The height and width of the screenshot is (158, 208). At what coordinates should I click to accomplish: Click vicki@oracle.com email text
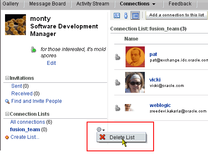point(167,86)
